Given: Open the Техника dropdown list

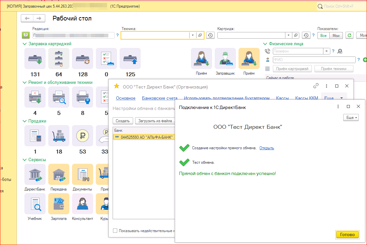Looking at the screenshot, I should 193,35.
